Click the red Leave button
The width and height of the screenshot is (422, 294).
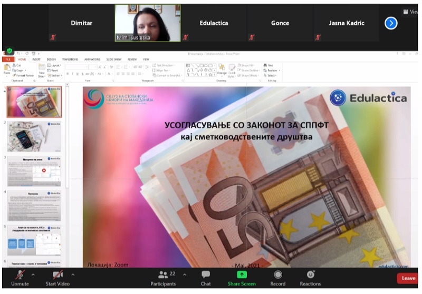[407, 278]
